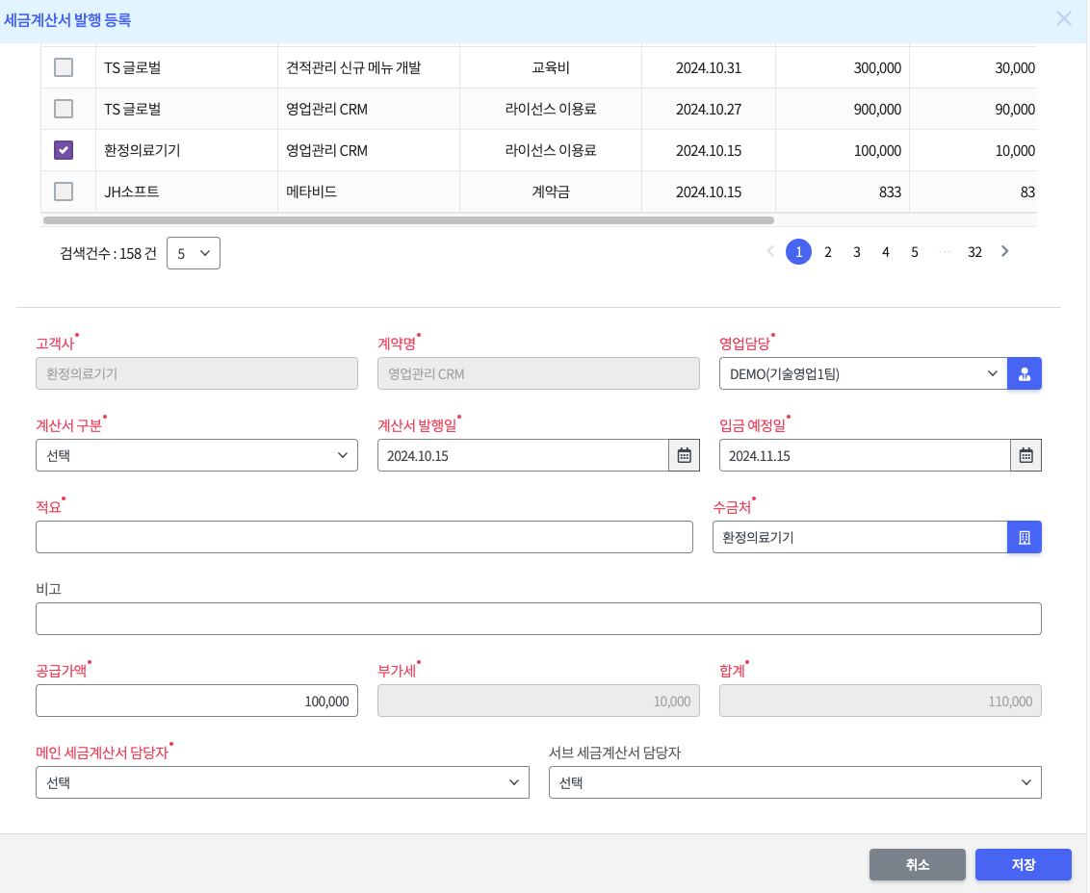Check the JH소프트 메타비드 row checkbox
Viewport: 1090px width, 893px height.
pyautogui.click(x=64, y=191)
